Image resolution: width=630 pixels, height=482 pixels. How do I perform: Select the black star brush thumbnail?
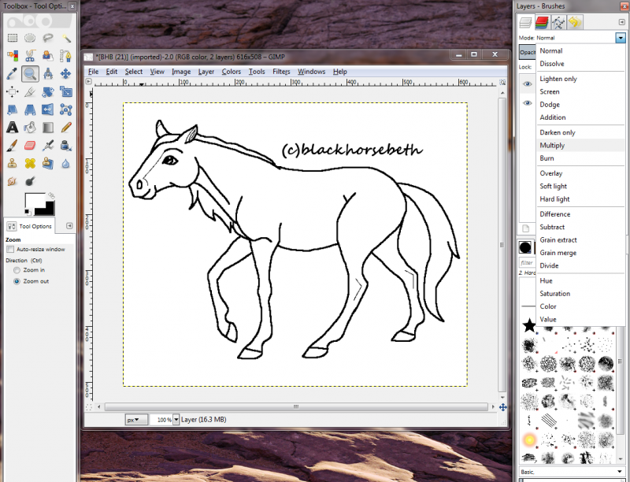(x=529, y=325)
